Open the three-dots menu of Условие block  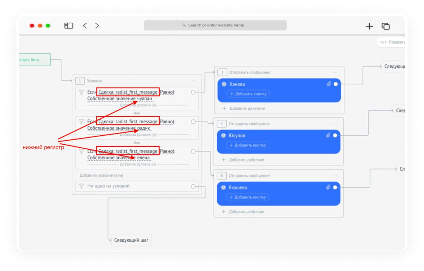pyautogui.click(x=193, y=81)
